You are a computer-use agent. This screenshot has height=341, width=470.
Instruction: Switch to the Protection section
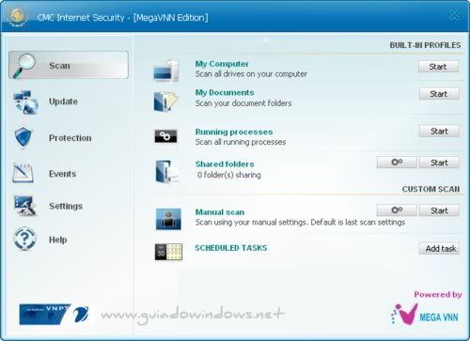point(70,138)
